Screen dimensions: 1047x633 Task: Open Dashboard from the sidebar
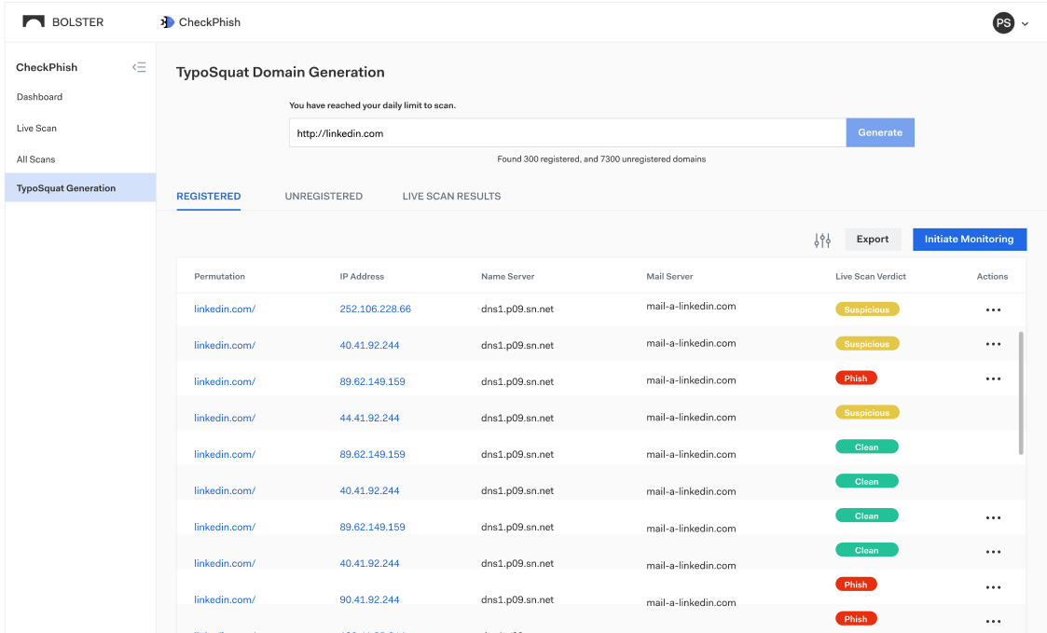coord(40,97)
